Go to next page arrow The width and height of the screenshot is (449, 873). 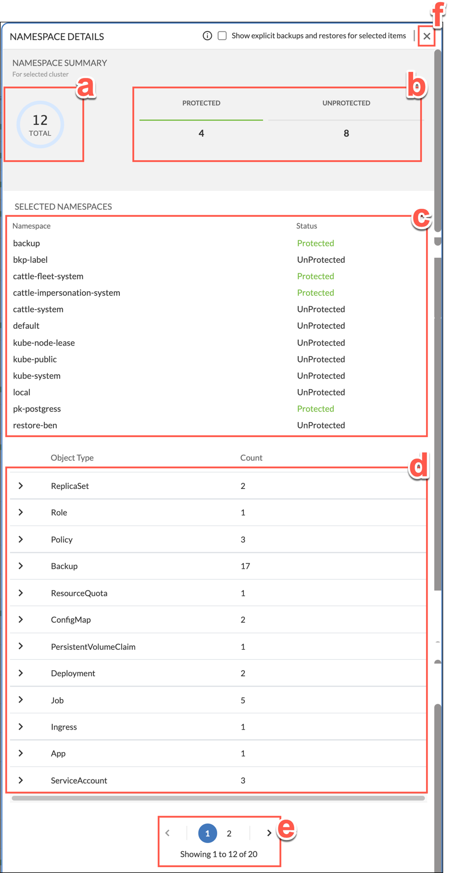[269, 833]
